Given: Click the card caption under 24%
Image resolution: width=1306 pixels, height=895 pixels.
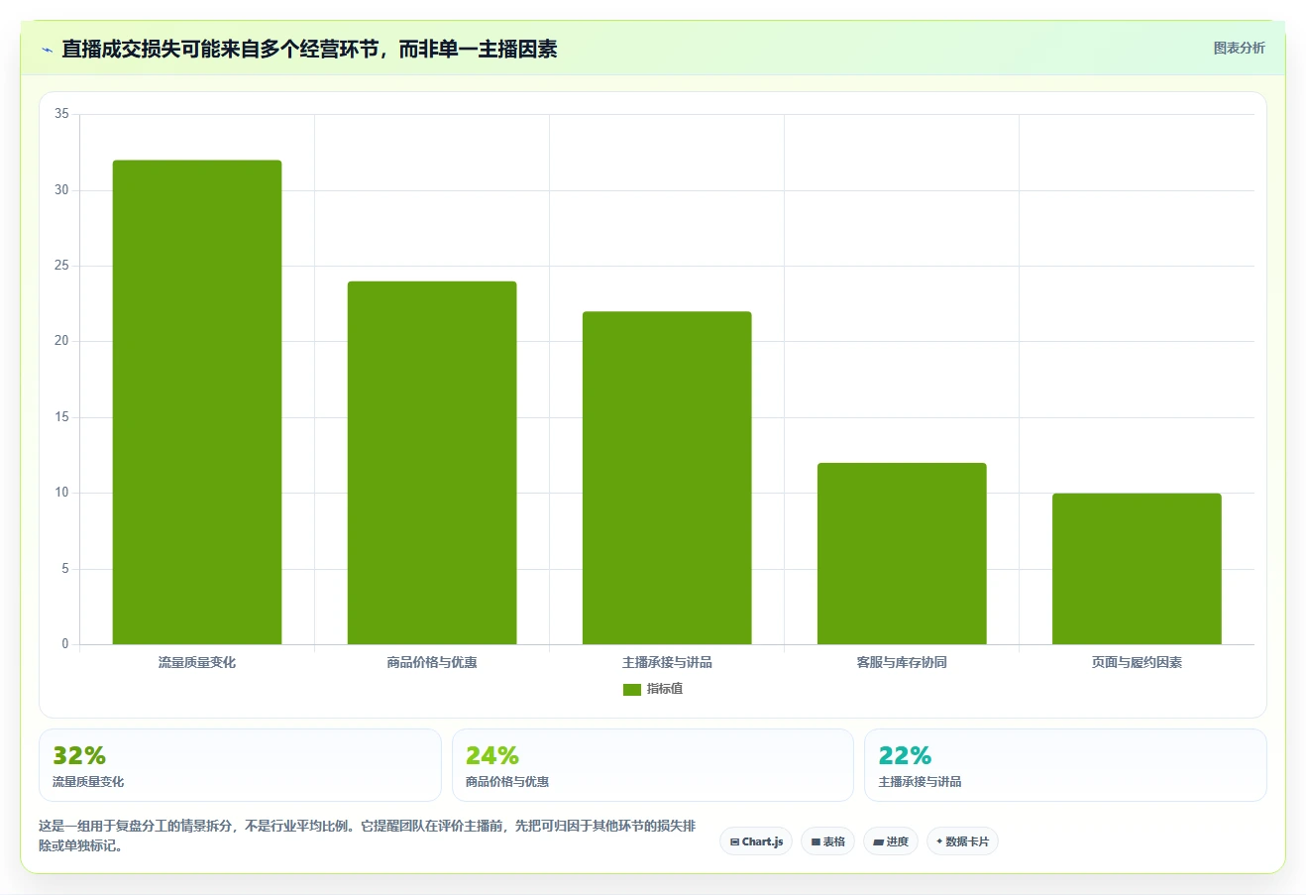Looking at the screenshot, I should pos(507,782).
